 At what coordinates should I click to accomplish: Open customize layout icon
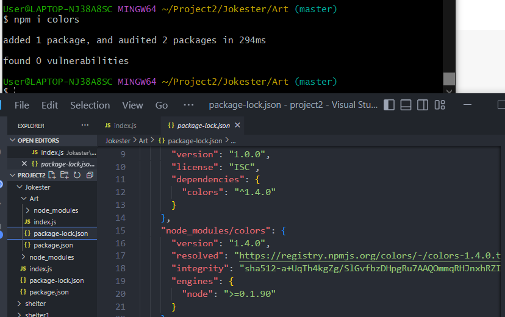(x=440, y=105)
